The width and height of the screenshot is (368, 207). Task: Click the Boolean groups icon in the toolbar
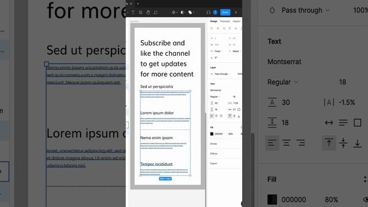(x=190, y=13)
